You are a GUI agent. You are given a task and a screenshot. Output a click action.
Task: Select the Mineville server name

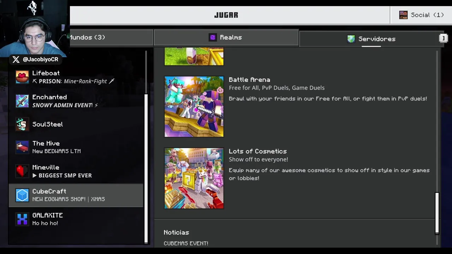[x=46, y=167]
